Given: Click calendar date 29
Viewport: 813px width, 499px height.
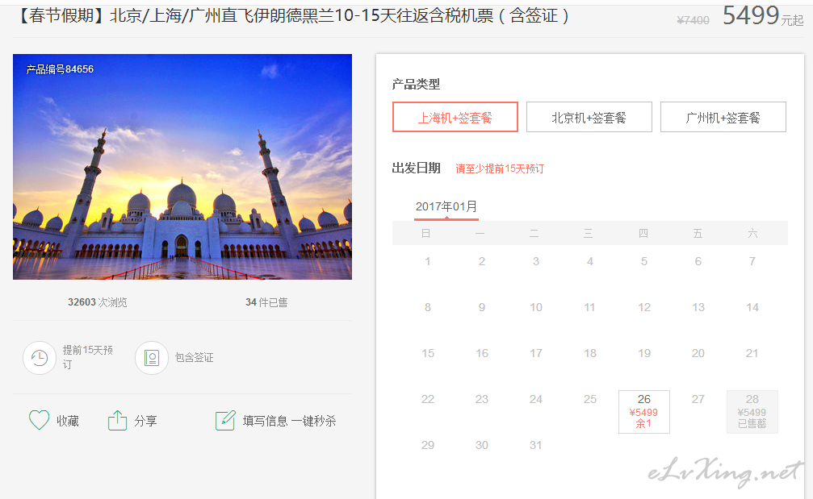Looking at the screenshot, I should (x=428, y=445).
